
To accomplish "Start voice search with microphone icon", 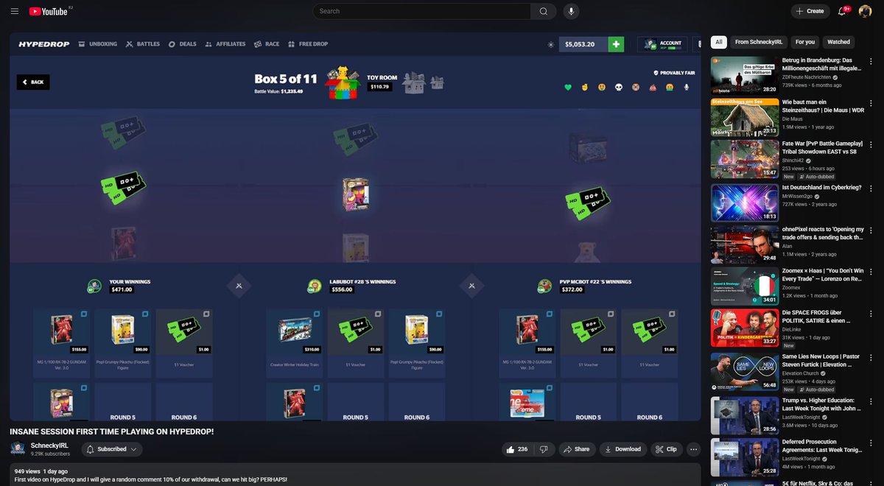I will [x=571, y=11].
